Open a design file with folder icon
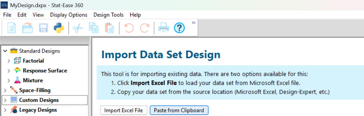 tap(27, 28)
